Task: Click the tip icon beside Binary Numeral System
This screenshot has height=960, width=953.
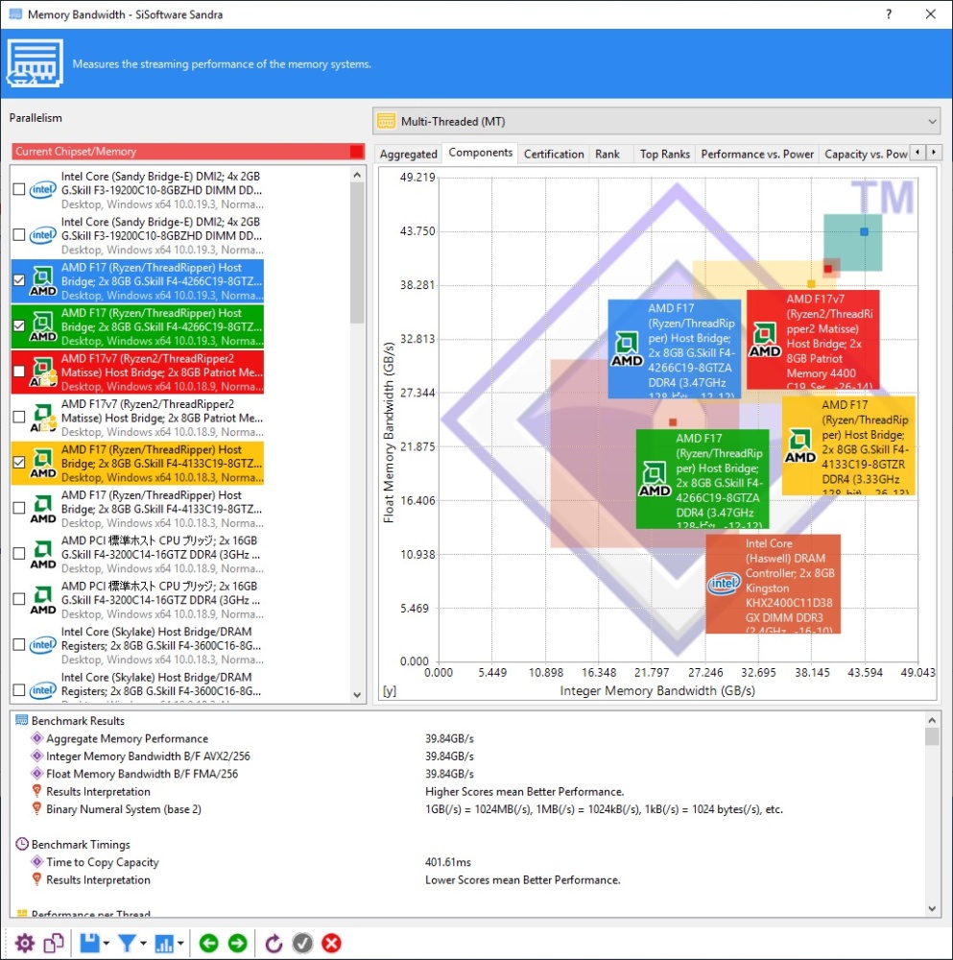Action: click(36, 808)
